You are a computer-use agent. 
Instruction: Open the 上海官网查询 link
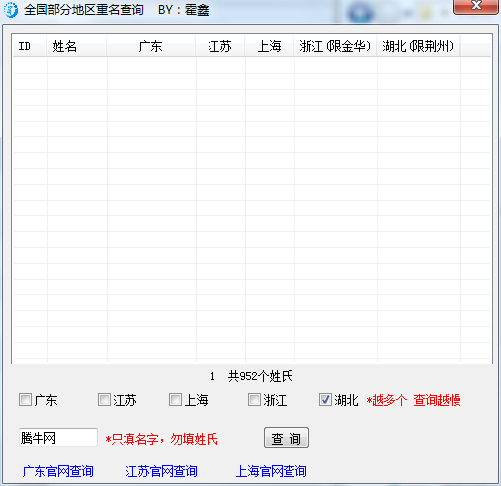272,471
